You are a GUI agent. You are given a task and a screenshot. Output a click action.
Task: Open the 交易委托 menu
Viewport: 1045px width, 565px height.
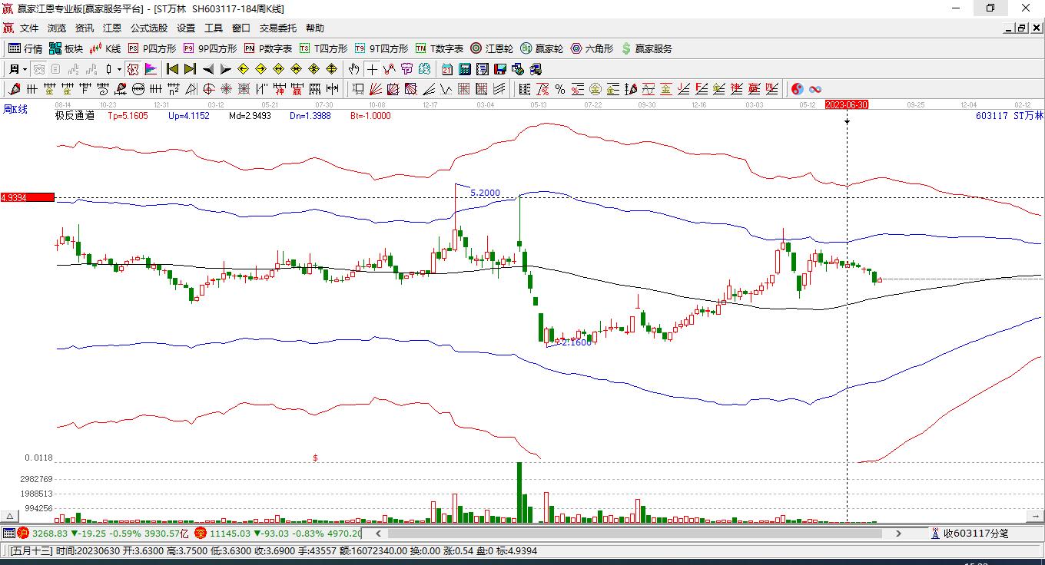click(x=277, y=28)
